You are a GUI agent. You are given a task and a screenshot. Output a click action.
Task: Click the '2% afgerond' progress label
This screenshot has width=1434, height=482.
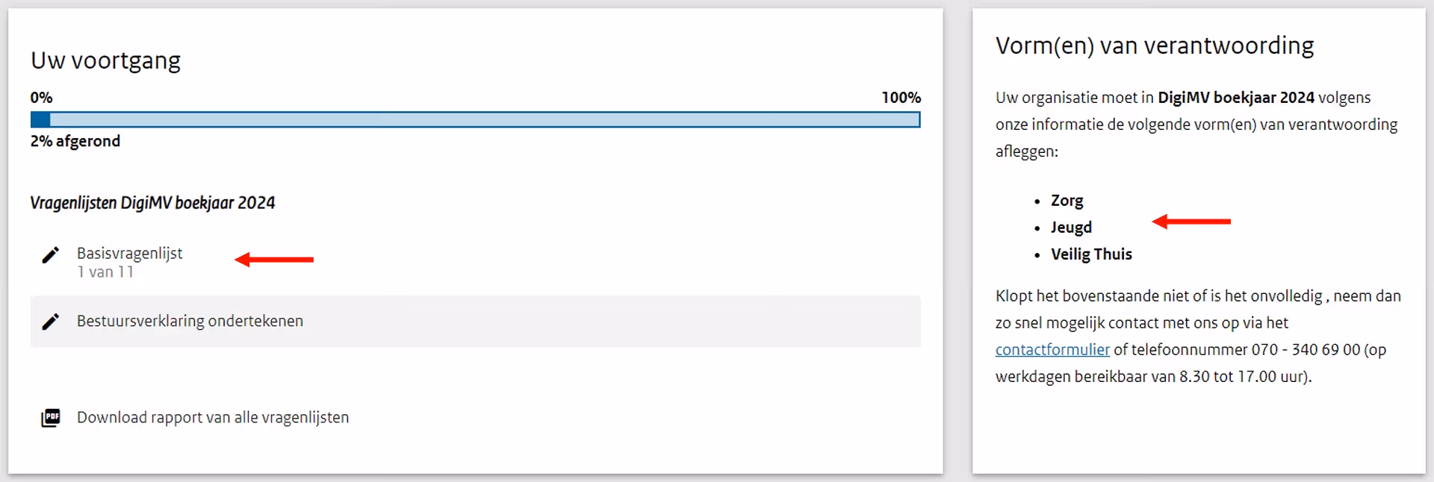(75, 141)
